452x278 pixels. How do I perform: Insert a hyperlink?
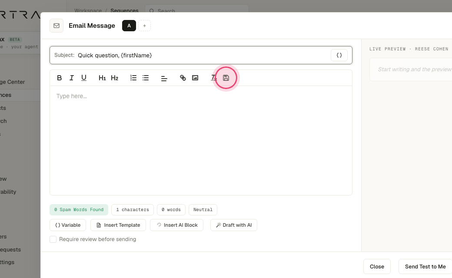point(183,78)
